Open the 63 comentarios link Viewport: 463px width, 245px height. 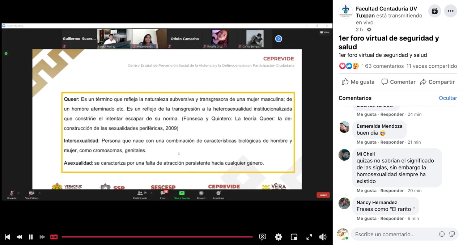coord(384,66)
